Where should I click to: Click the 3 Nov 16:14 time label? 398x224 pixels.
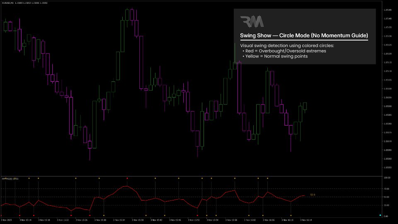(x=306, y=220)
